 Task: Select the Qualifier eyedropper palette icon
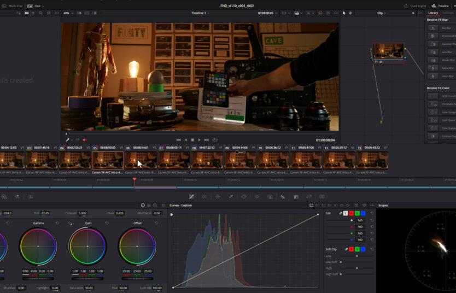pos(230,196)
